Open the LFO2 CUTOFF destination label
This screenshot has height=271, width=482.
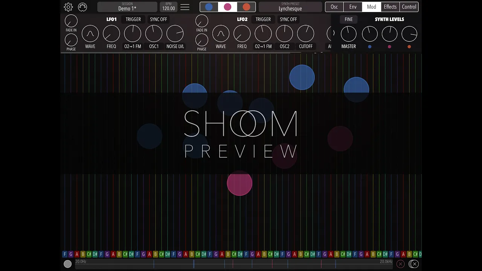click(306, 46)
